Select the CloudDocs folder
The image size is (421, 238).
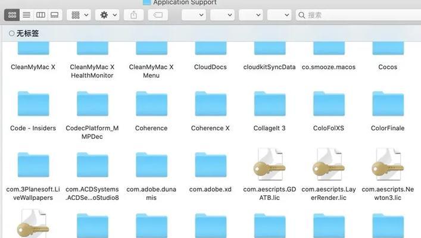211,48
